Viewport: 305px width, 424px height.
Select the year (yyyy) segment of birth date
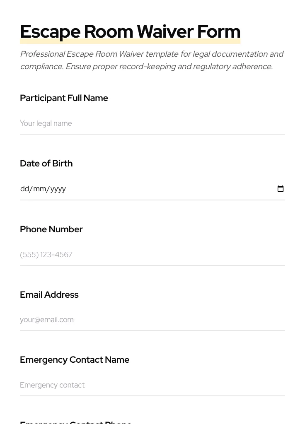(x=58, y=189)
